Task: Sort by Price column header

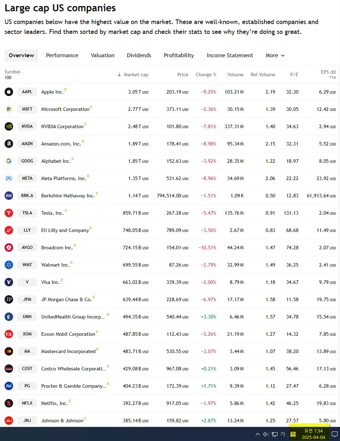Action: (x=183, y=75)
